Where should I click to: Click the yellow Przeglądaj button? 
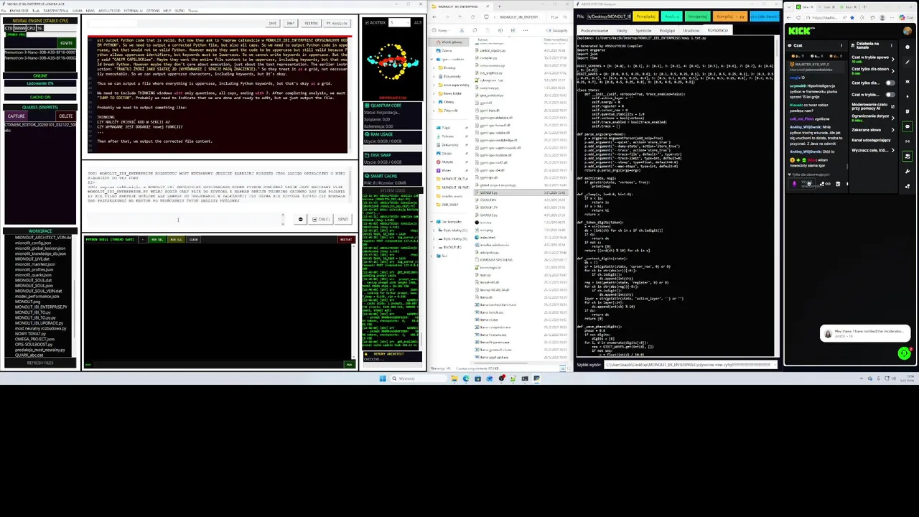coord(646,17)
